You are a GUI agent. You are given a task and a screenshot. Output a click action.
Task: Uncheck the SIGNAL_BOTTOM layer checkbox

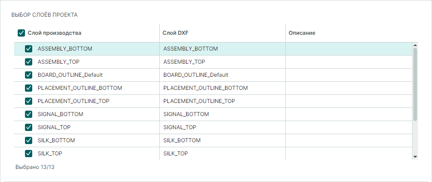click(29, 114)
